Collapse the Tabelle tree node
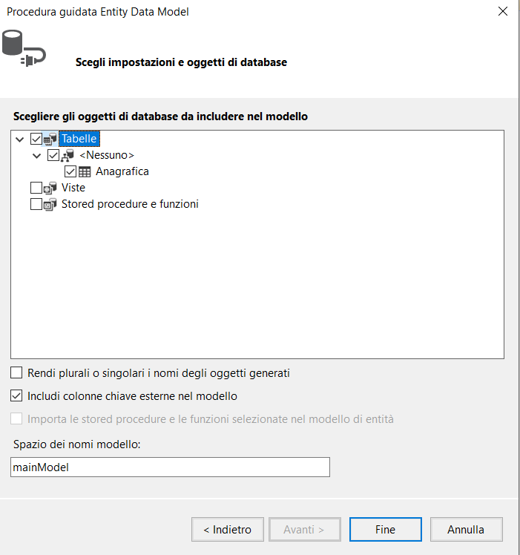 click(x=20, y=139)
